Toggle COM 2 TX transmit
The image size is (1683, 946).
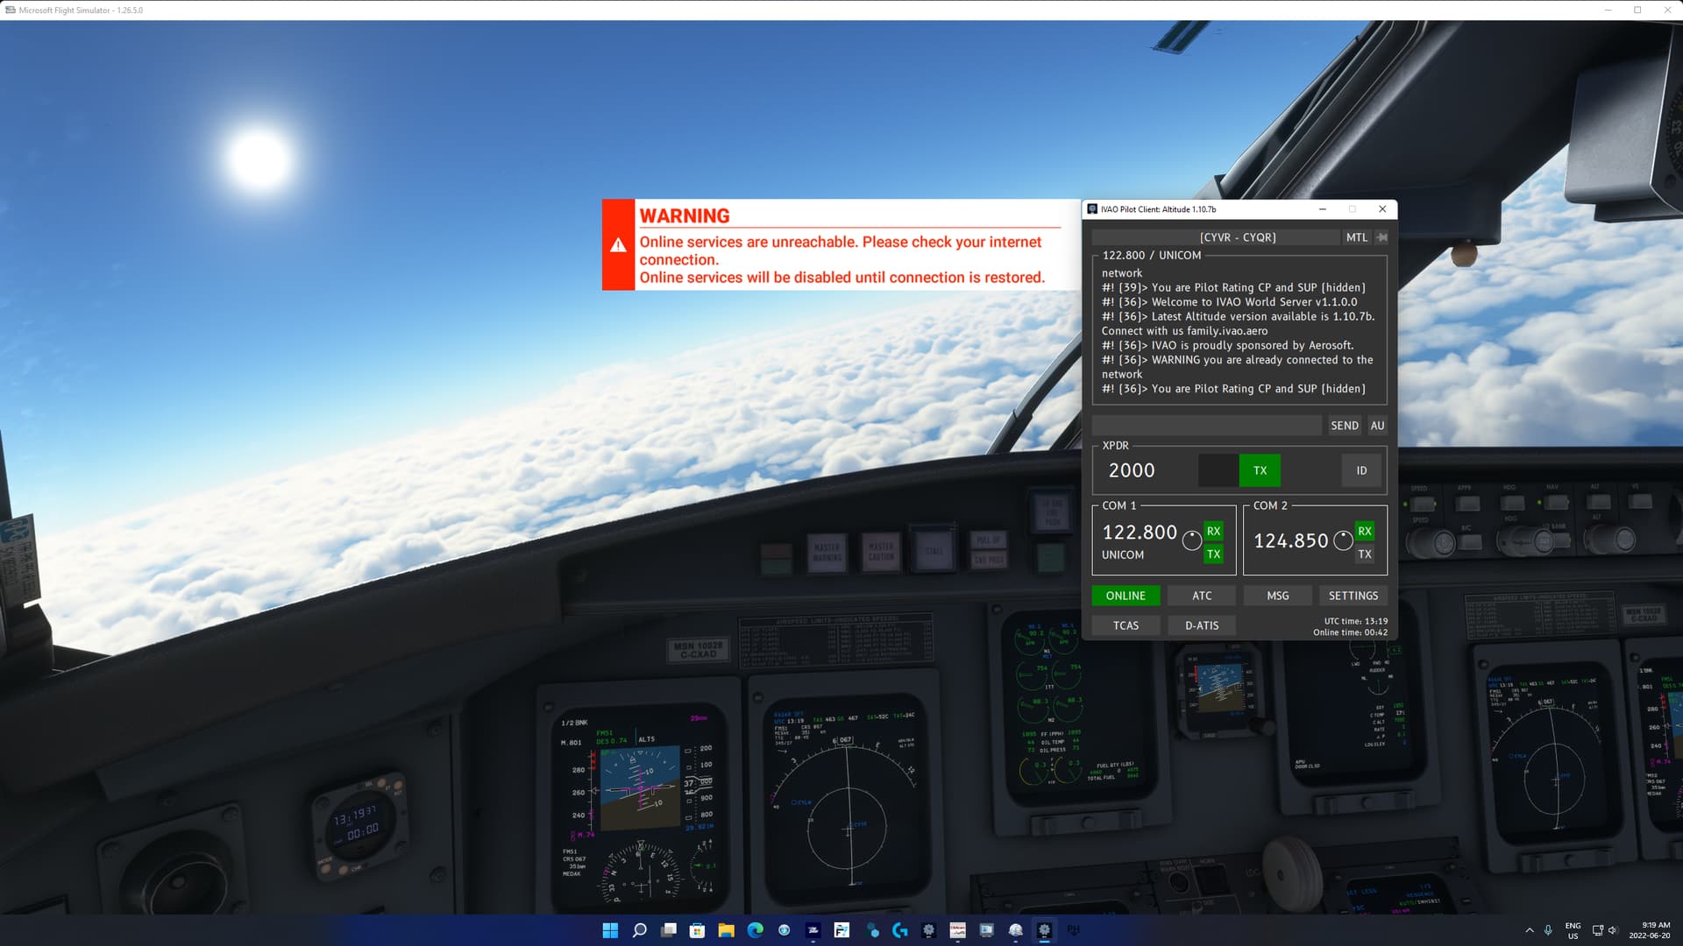pos(1365,554)
